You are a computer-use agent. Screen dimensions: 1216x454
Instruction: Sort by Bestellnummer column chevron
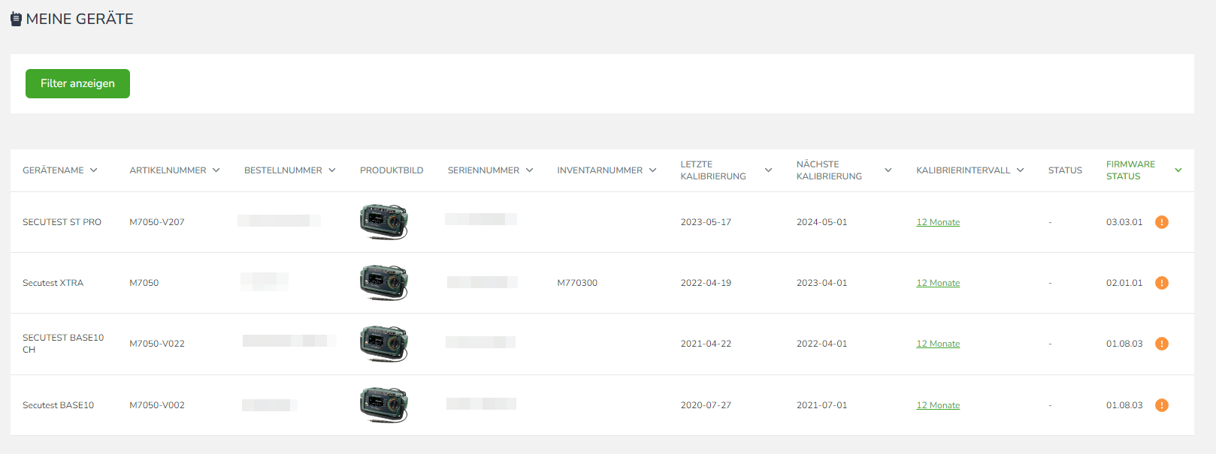(332, 170)
